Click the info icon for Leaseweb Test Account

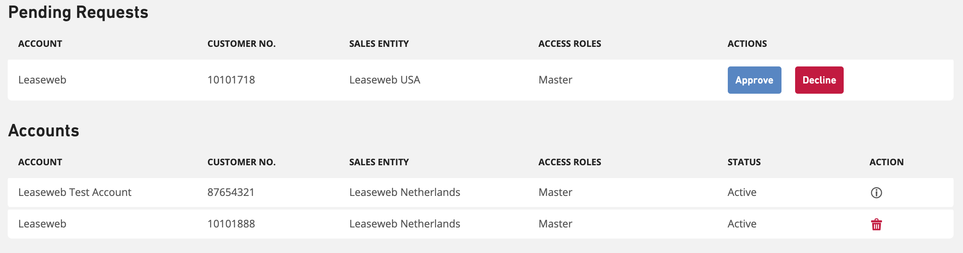(876, 193)
